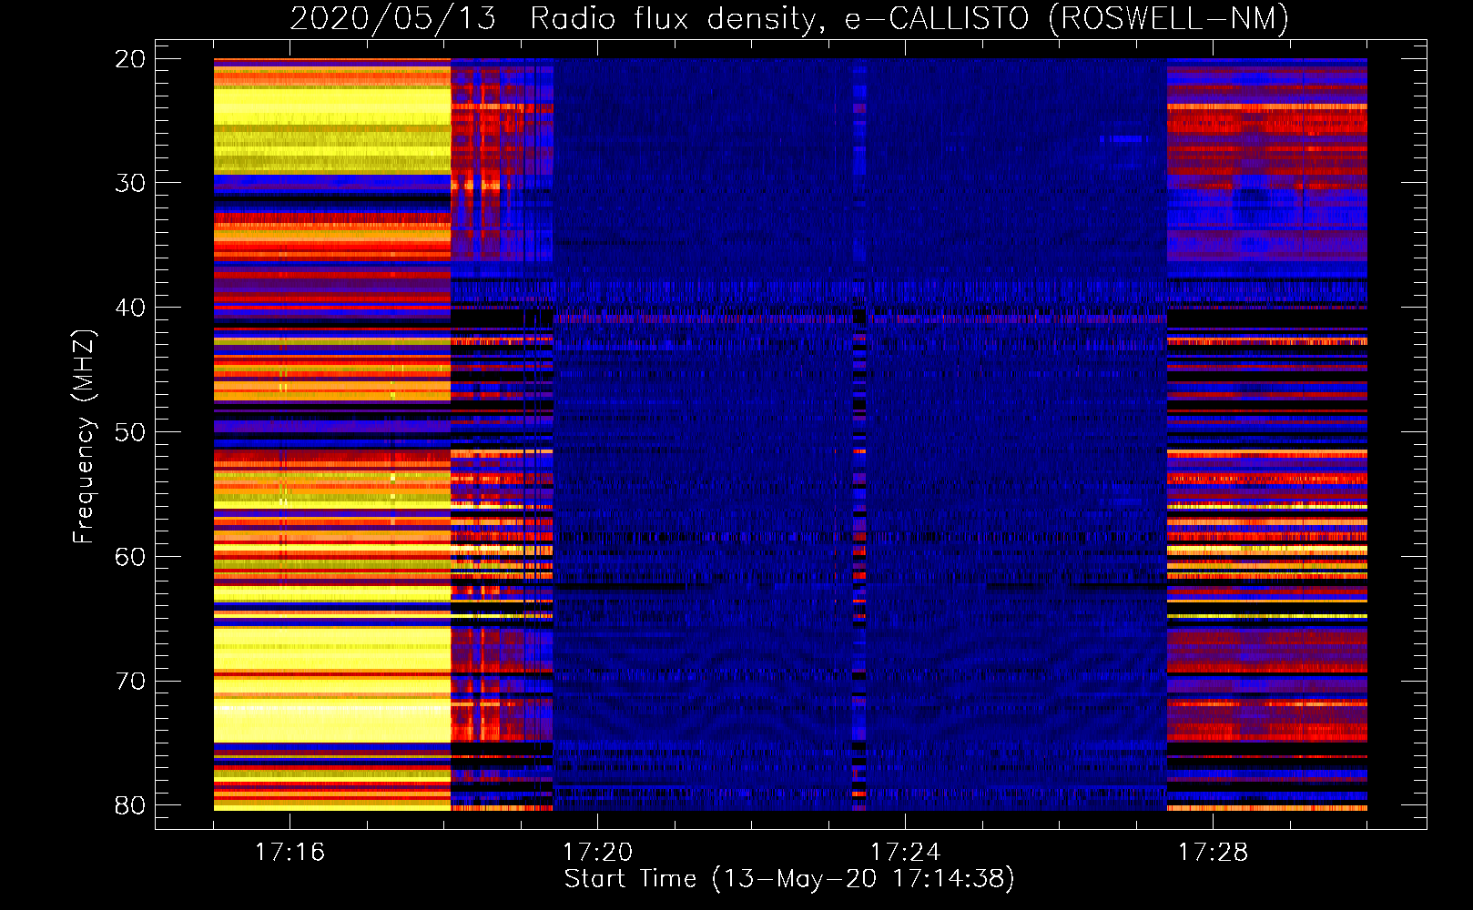Click the 30 frequency tick label
1473x910 pixels.
tap(130, 183)
